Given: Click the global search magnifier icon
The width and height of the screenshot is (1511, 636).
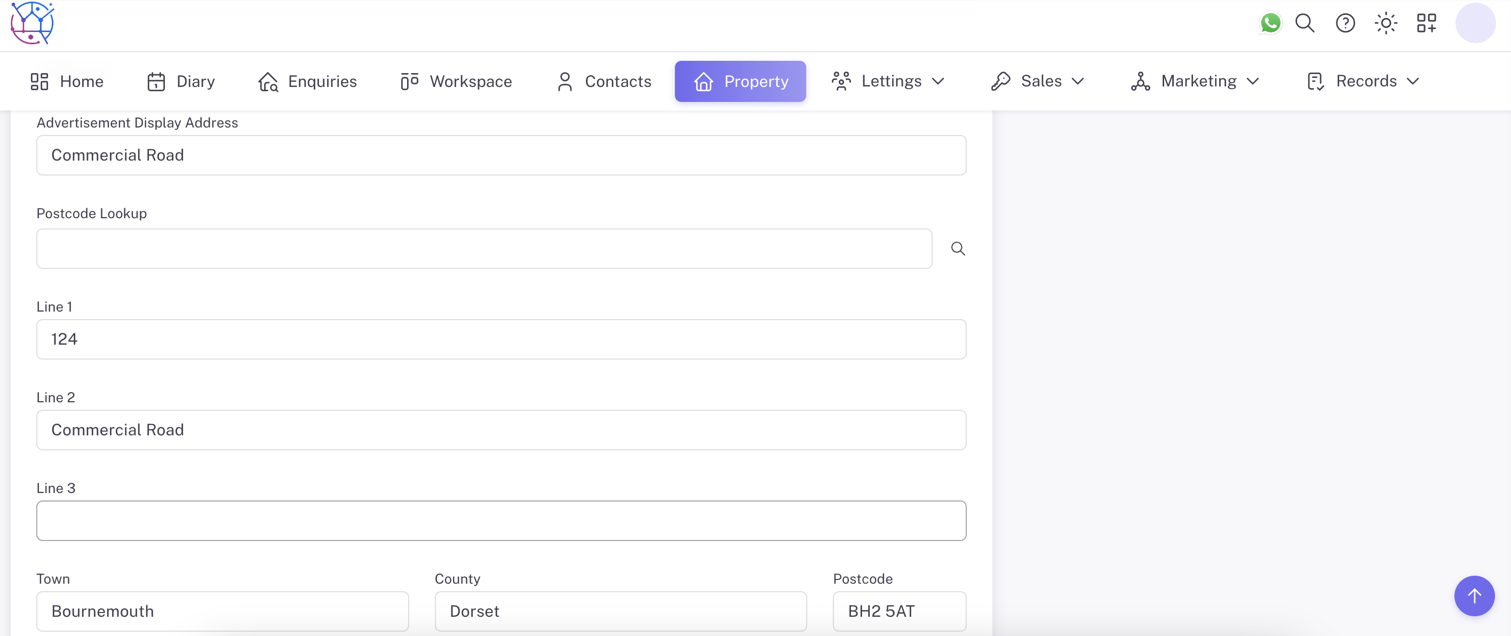Looking at the screenshot, I should pyautogui.click(x=1305, y=23).
